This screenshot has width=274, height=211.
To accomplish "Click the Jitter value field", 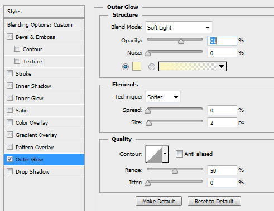I will point(222,183).
